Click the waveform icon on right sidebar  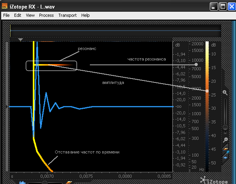225,158
